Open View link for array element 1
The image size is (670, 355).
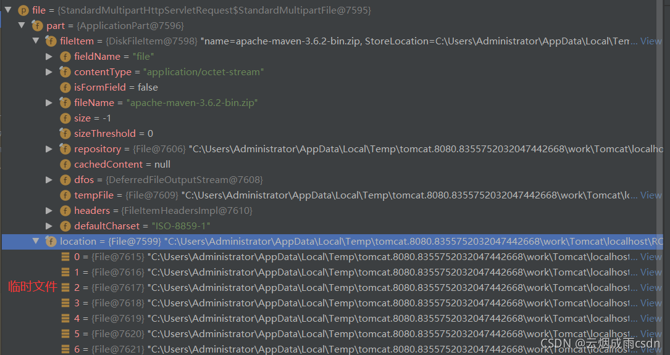click(x=651, y=272)
